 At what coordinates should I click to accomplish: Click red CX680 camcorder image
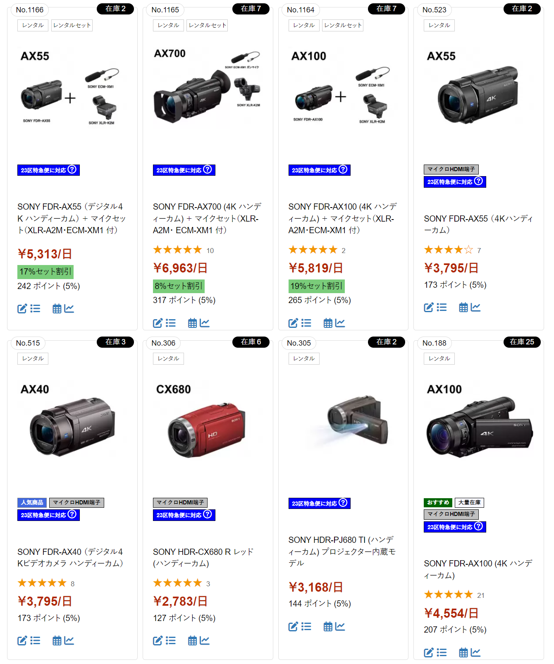pos(207,430)
